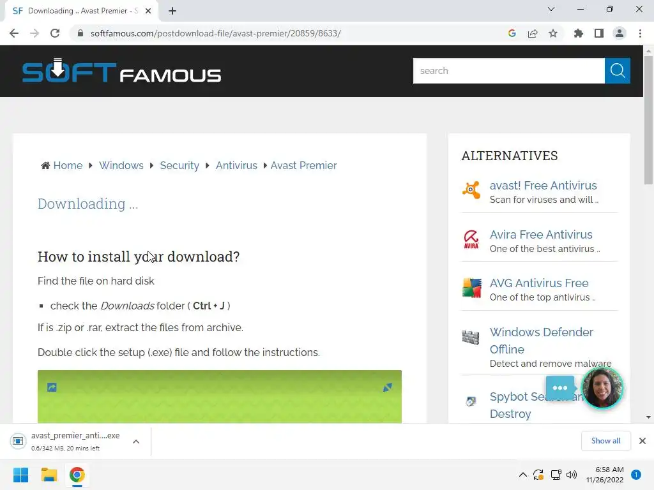Click the address bar URL
Image resolution: width=654 pixels, height=490 pixels.
[x=216, y=33]
